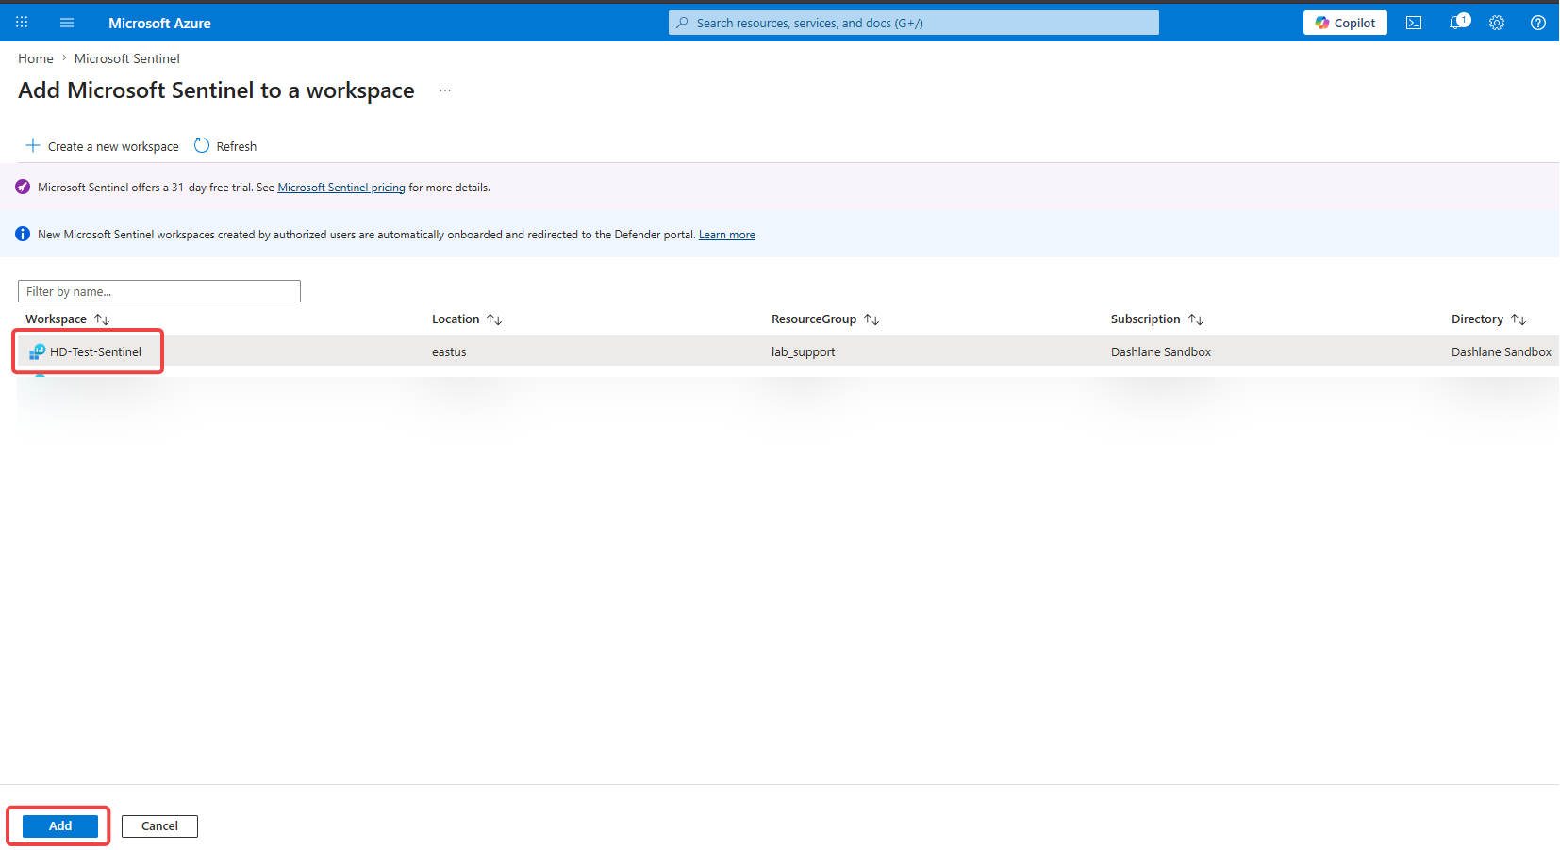Click the Add button

(60, 826)
